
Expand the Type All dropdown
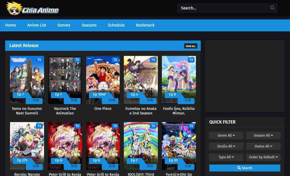(x=226, y=157)
